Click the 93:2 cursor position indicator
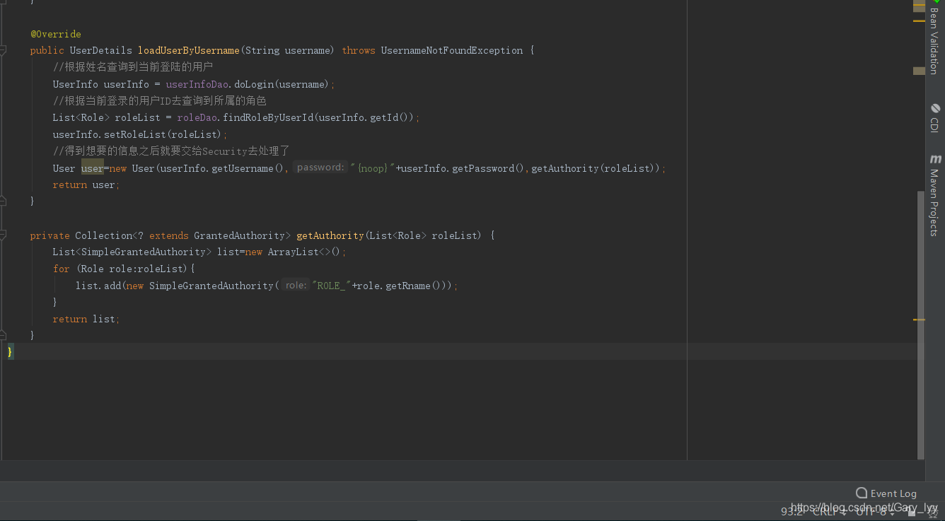 coord(792,512)
